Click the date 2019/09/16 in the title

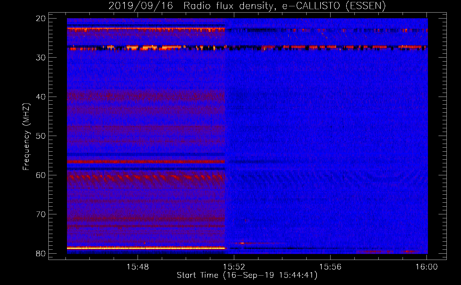[141, 6]
